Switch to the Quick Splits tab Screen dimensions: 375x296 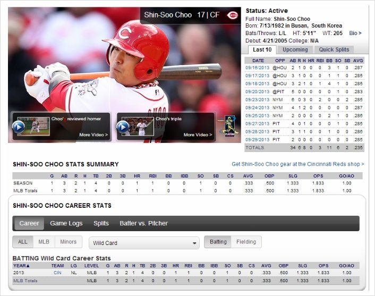click(334, 49)
